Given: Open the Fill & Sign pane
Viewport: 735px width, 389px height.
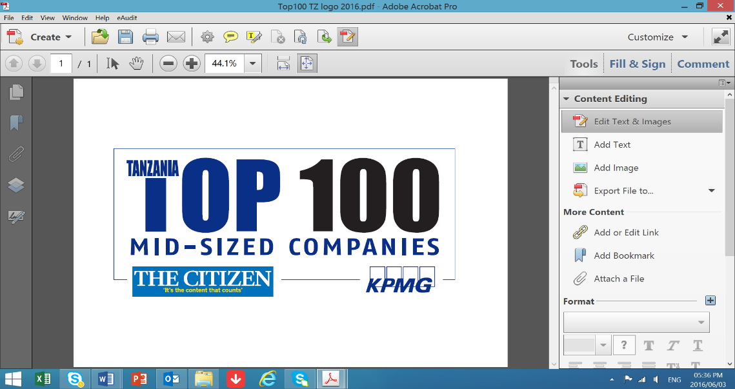Looking at the screenshot, I should coord(637,64).
